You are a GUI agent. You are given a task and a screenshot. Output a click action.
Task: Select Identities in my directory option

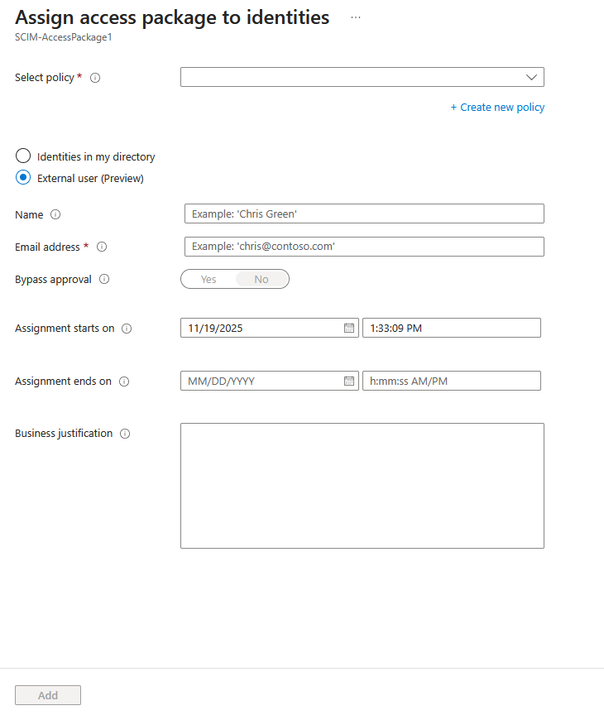click(x=22, y=156)
